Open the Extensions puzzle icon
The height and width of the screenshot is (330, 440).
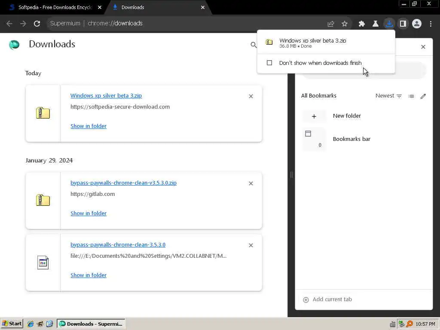point(362,24)
